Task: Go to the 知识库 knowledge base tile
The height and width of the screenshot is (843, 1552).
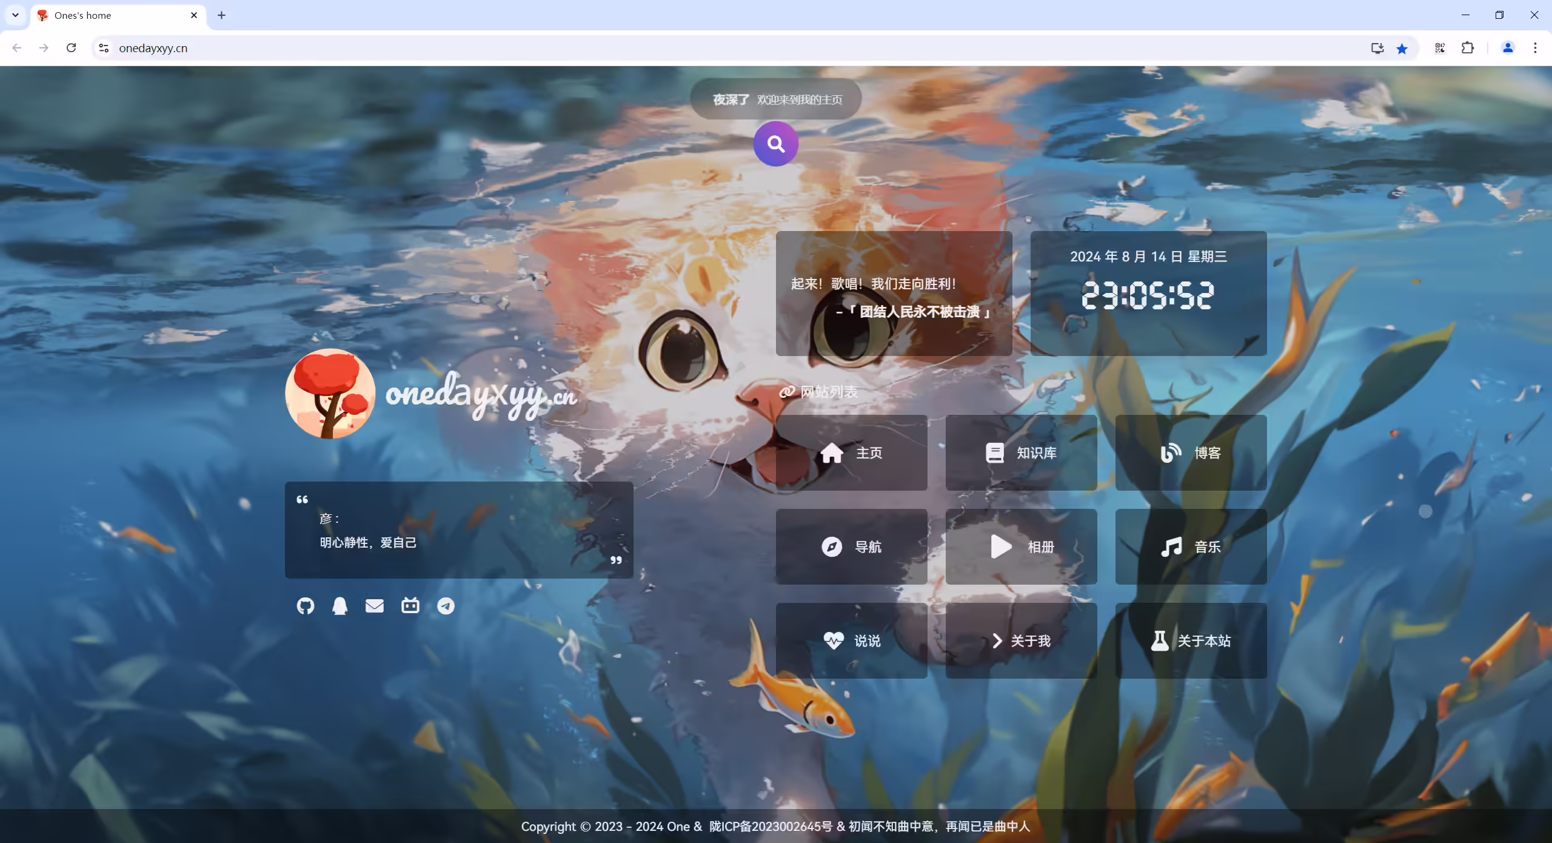Action: (1021, 453)
